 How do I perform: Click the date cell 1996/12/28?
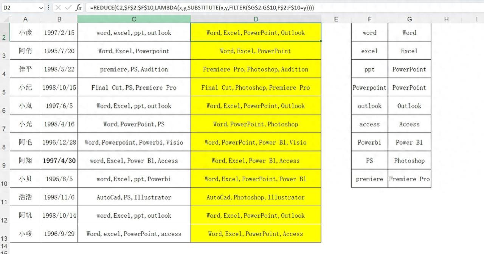[59, 142]
